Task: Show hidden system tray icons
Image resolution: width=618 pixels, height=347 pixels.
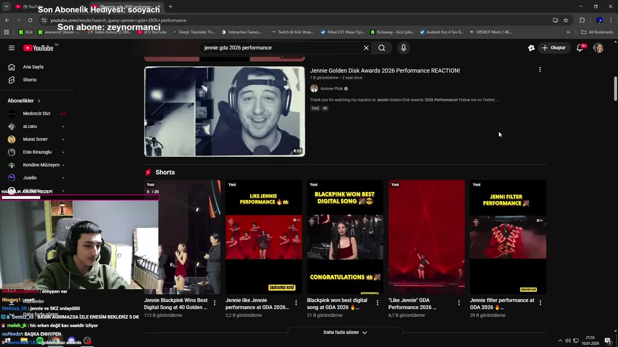Action: pos(560,341)
